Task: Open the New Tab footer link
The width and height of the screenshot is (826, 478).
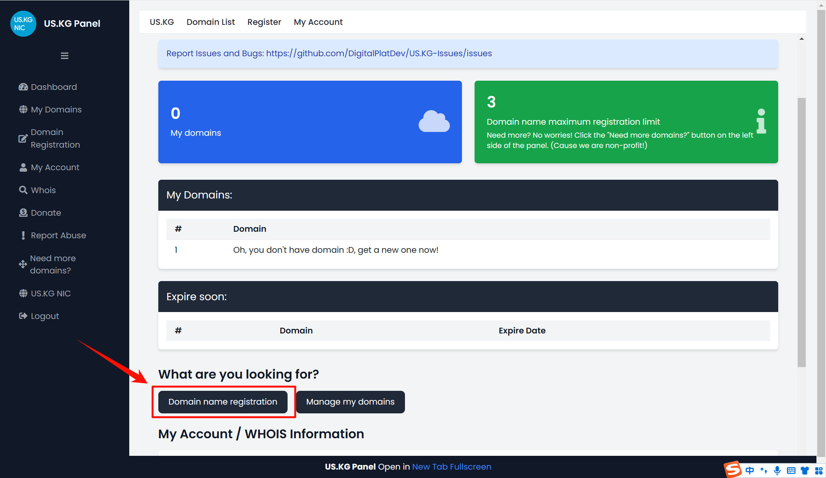Action: [x=430, y=467]
